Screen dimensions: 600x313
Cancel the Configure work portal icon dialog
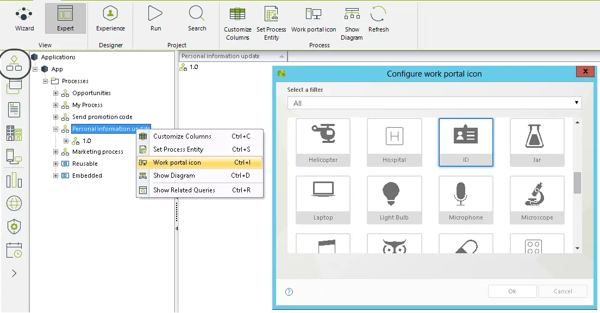click(563, 291)
